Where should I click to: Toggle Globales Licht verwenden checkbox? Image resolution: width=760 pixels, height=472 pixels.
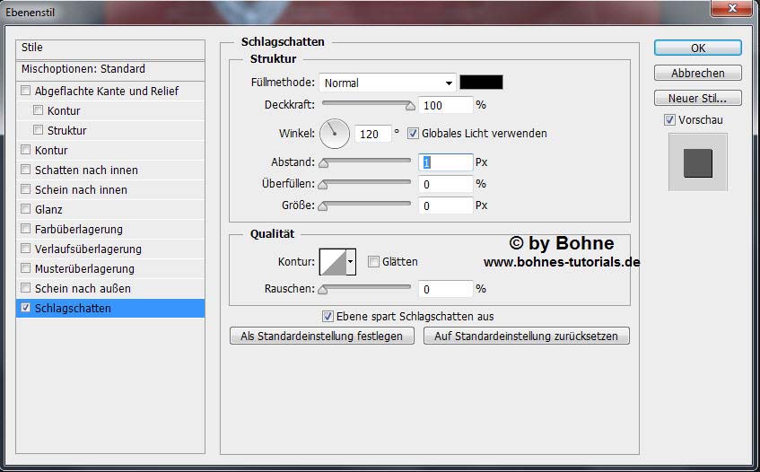click(x=413, y=134)
